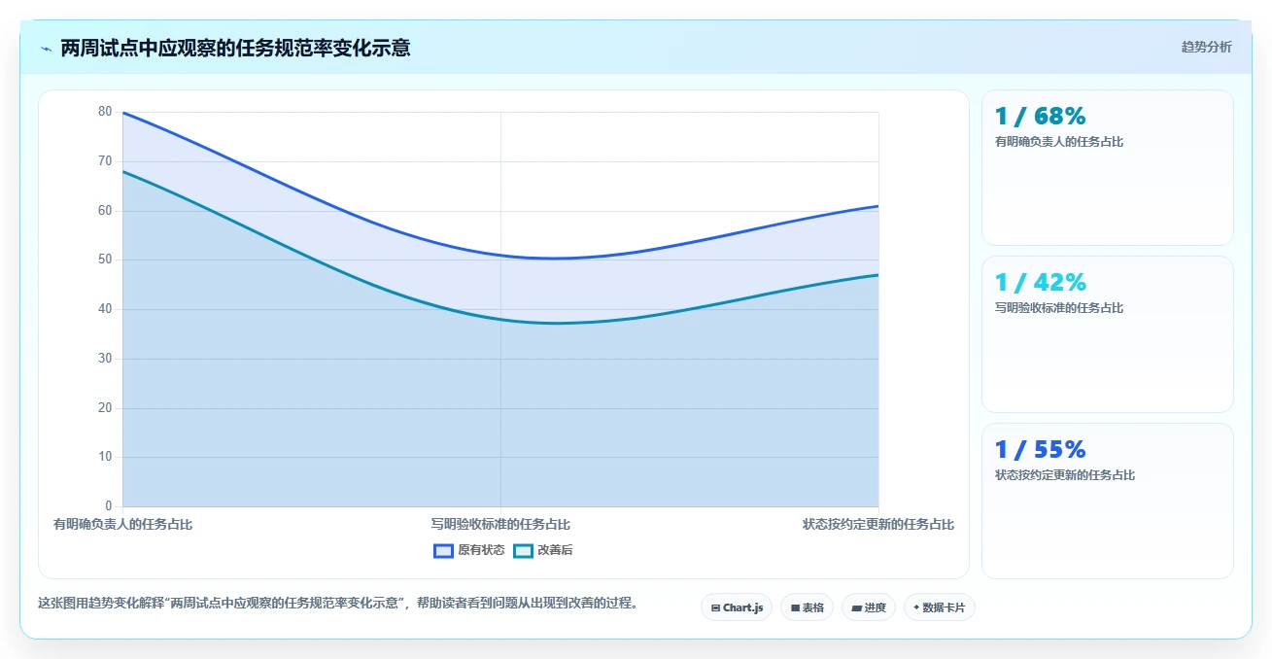Image resolution: width=1272 pixels, height=659 pixels.
Task: Click the card caption 写明验收标准的任务占比
Action: [x=1059, y=308]
